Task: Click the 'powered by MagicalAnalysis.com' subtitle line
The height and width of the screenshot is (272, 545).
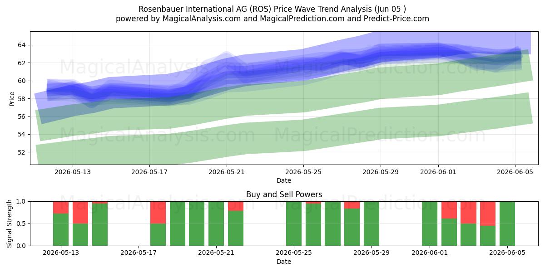Action: click(272, 19)
